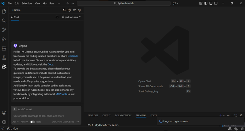
Task: Click the Lingma panel icon left of settings gear
Action: [x=74, y=10]
